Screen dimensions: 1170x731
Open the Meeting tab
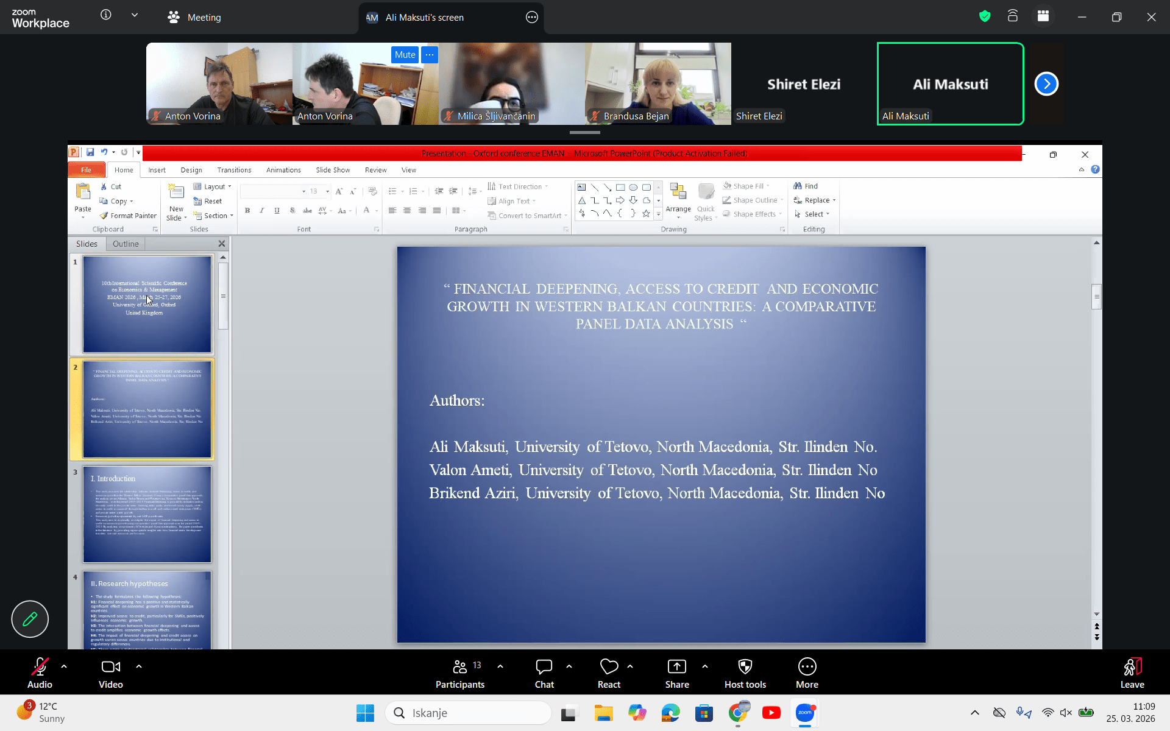[195, 18]
